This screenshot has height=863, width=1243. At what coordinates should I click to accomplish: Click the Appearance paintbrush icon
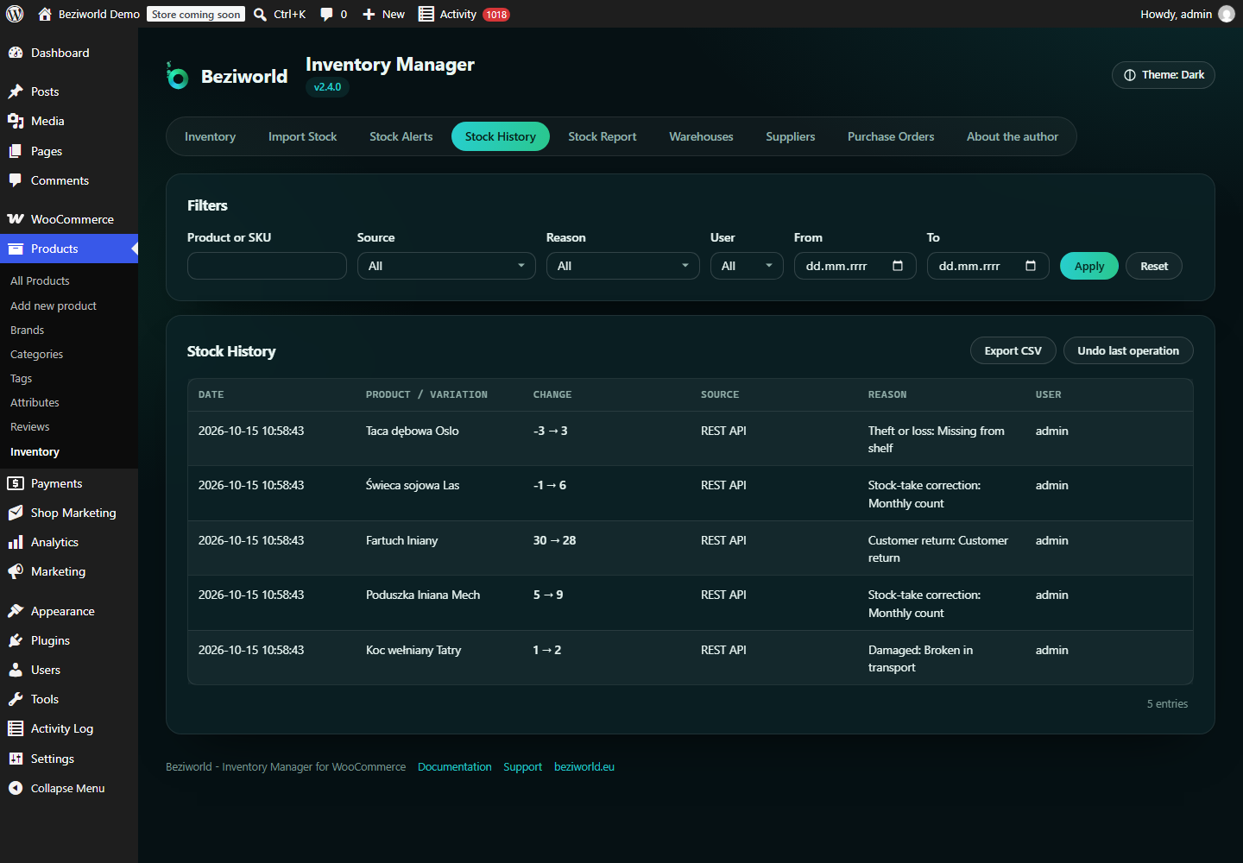click(x=16, y=611)
